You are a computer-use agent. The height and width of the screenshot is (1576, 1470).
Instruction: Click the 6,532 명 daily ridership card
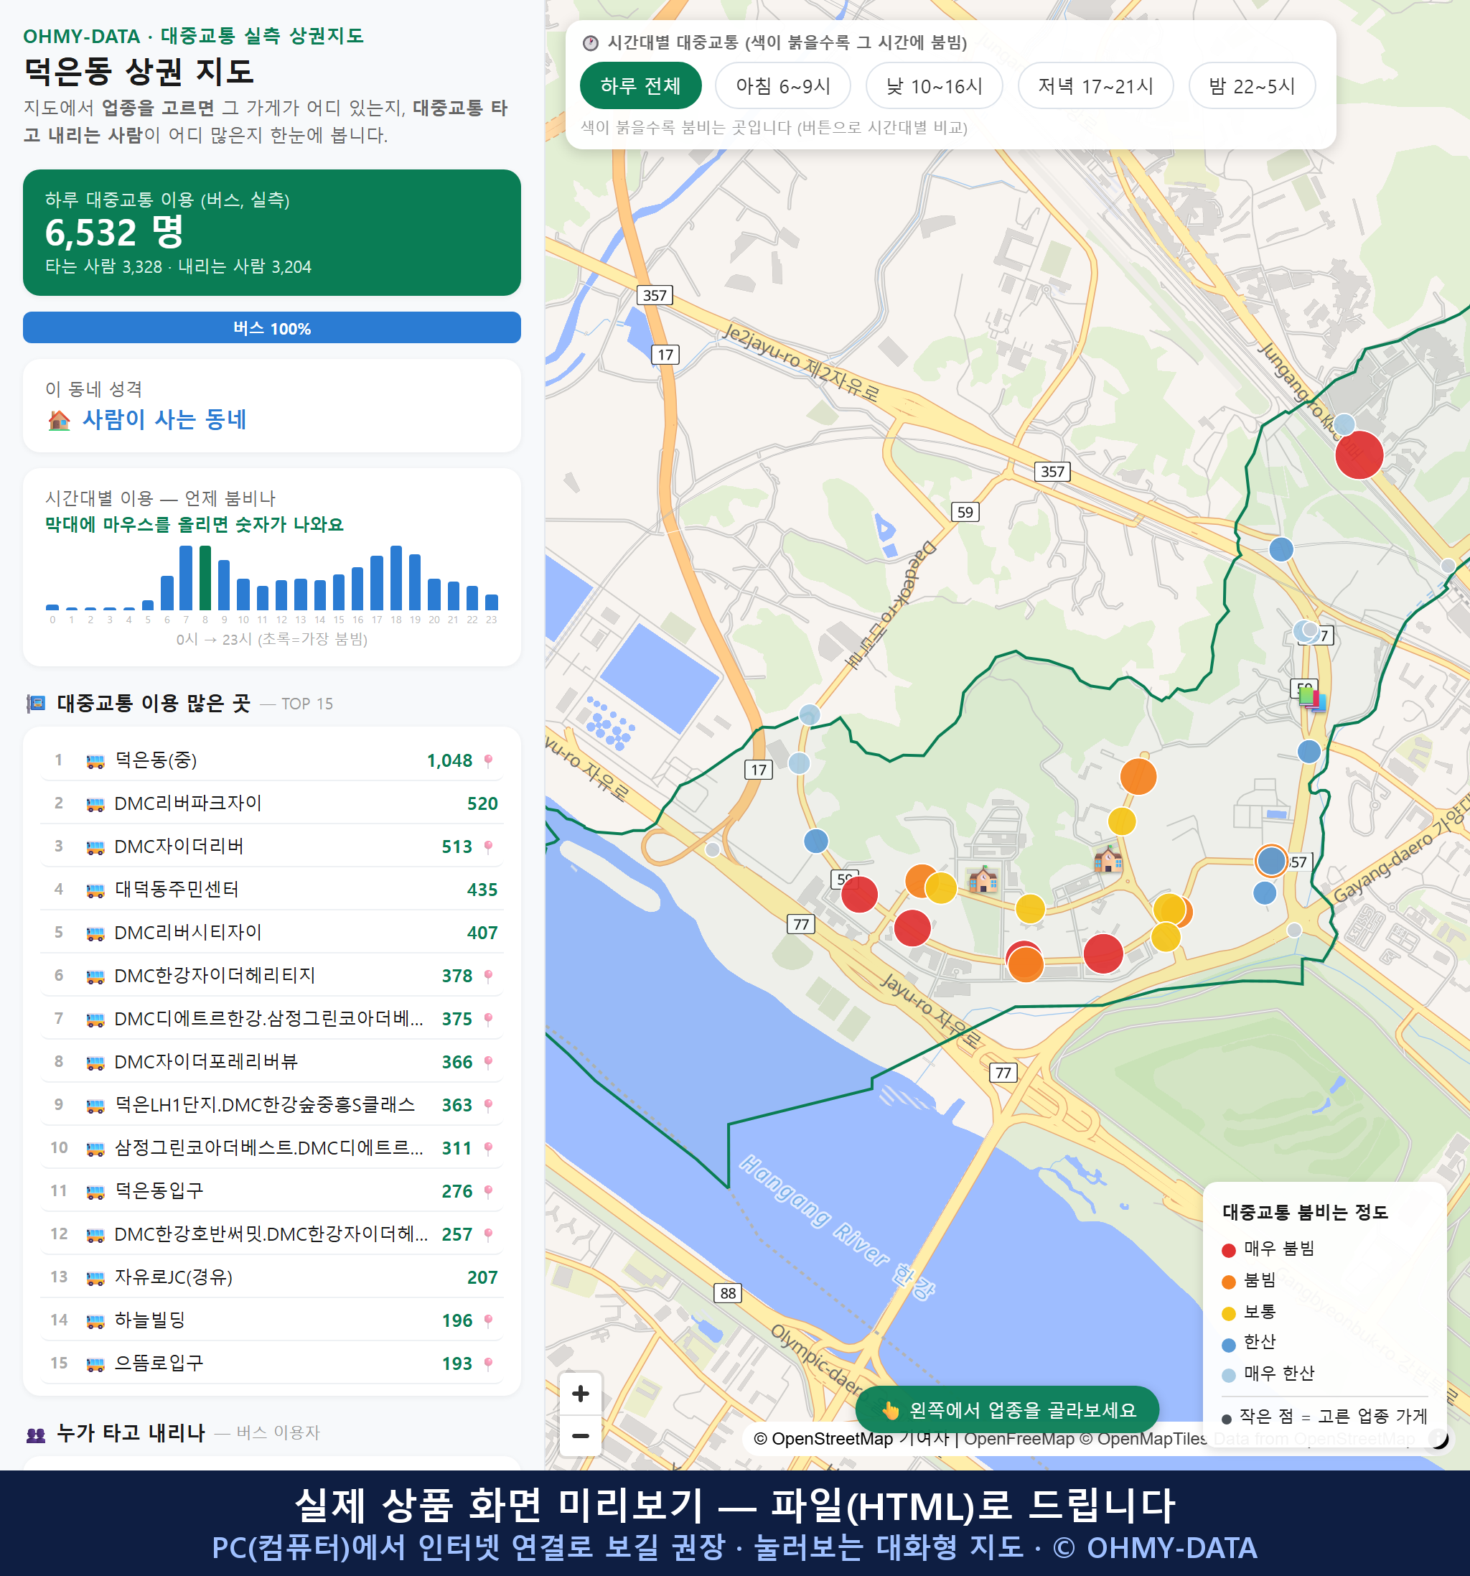tap(272, 233)
